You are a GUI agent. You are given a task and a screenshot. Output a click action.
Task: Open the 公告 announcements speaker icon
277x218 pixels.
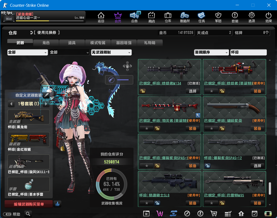134,17
